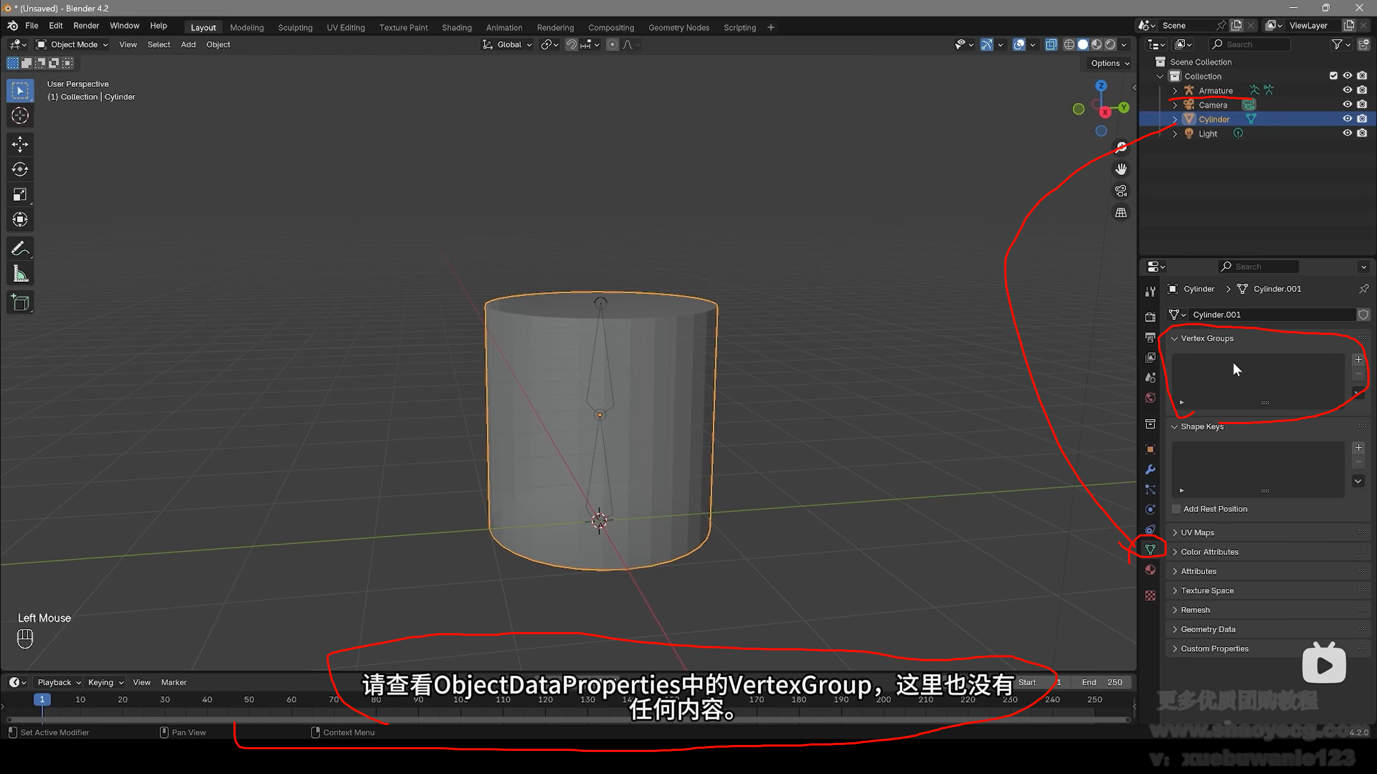Toggle X-ray in viewport header
This screenshot has height=774, width=1377.
click(x=1051, y=45)
